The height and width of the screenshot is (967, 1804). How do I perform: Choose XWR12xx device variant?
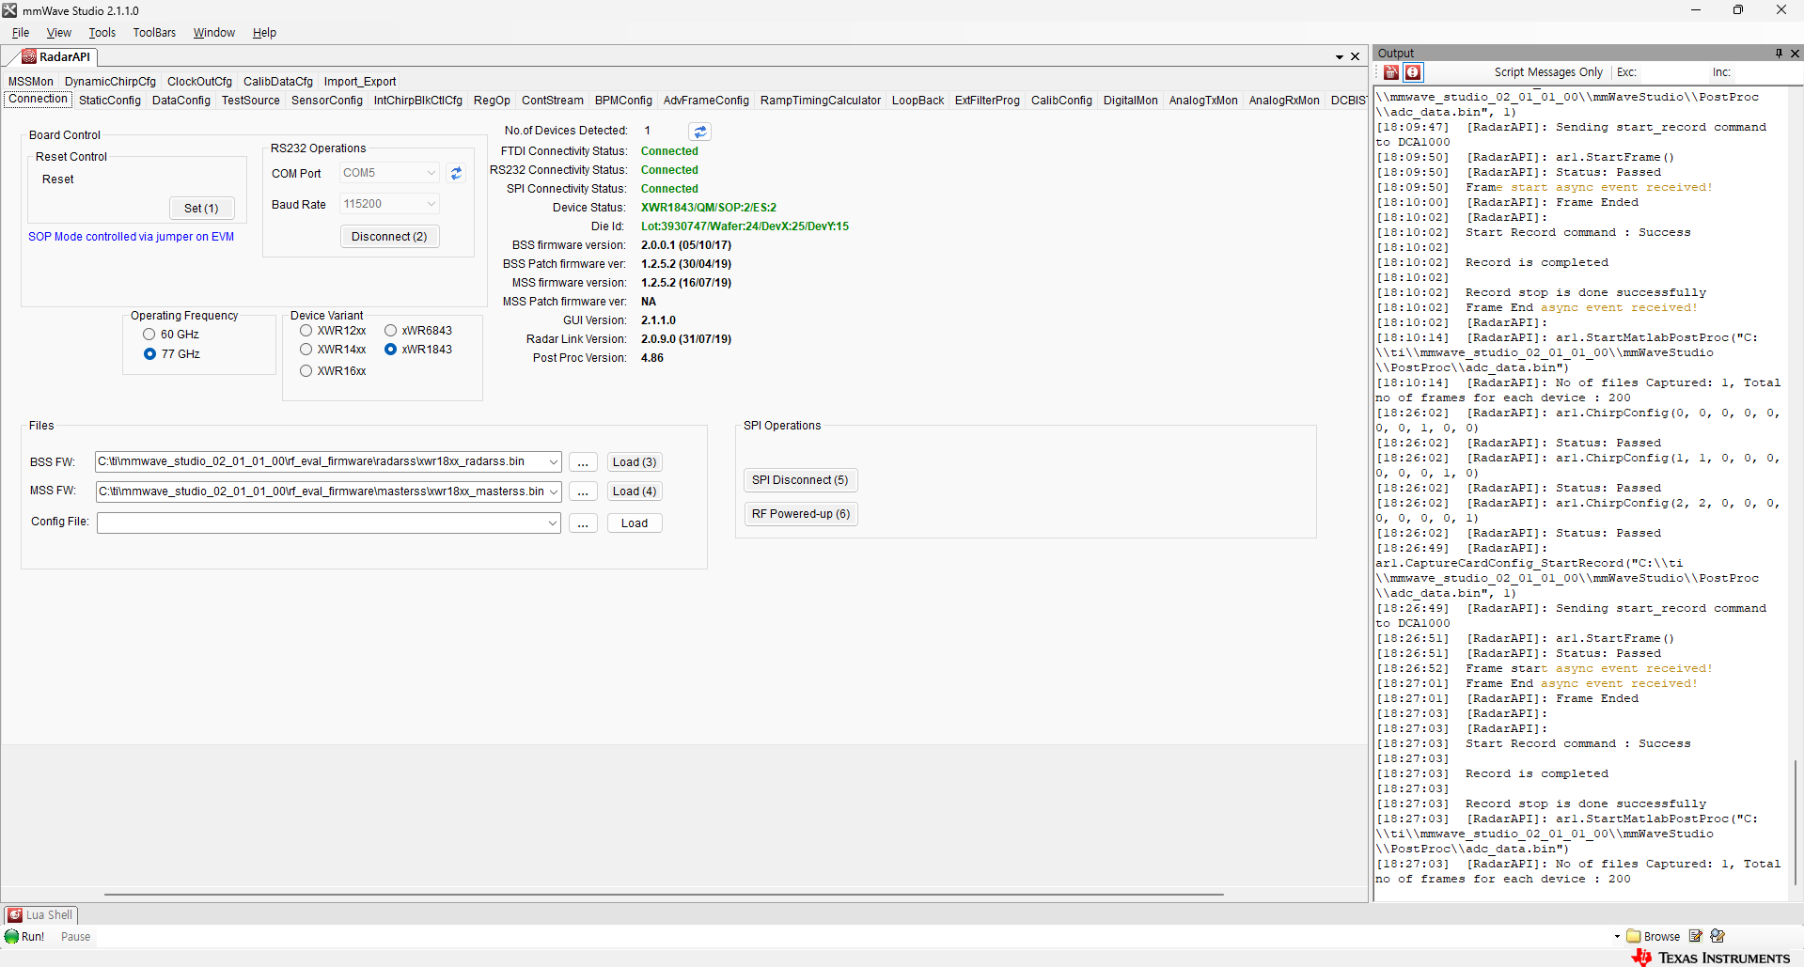(x=306, y=331)
